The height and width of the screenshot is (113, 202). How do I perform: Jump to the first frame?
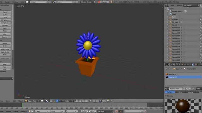point(82,111)
